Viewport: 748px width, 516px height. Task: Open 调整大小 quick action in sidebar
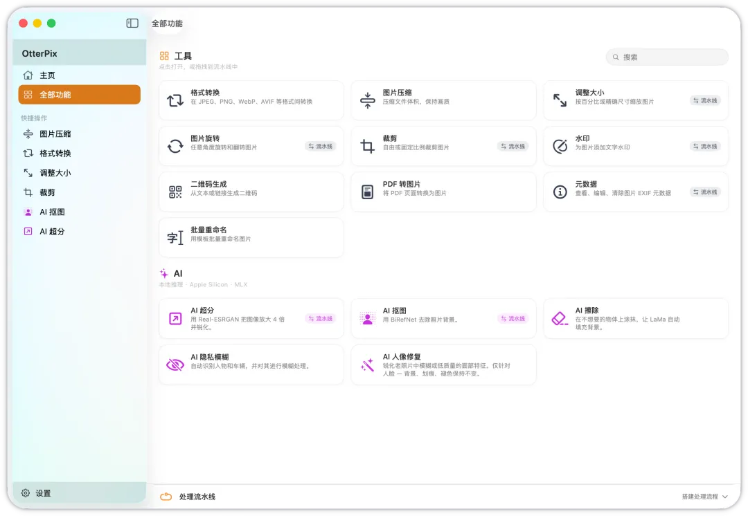point(79,173)
